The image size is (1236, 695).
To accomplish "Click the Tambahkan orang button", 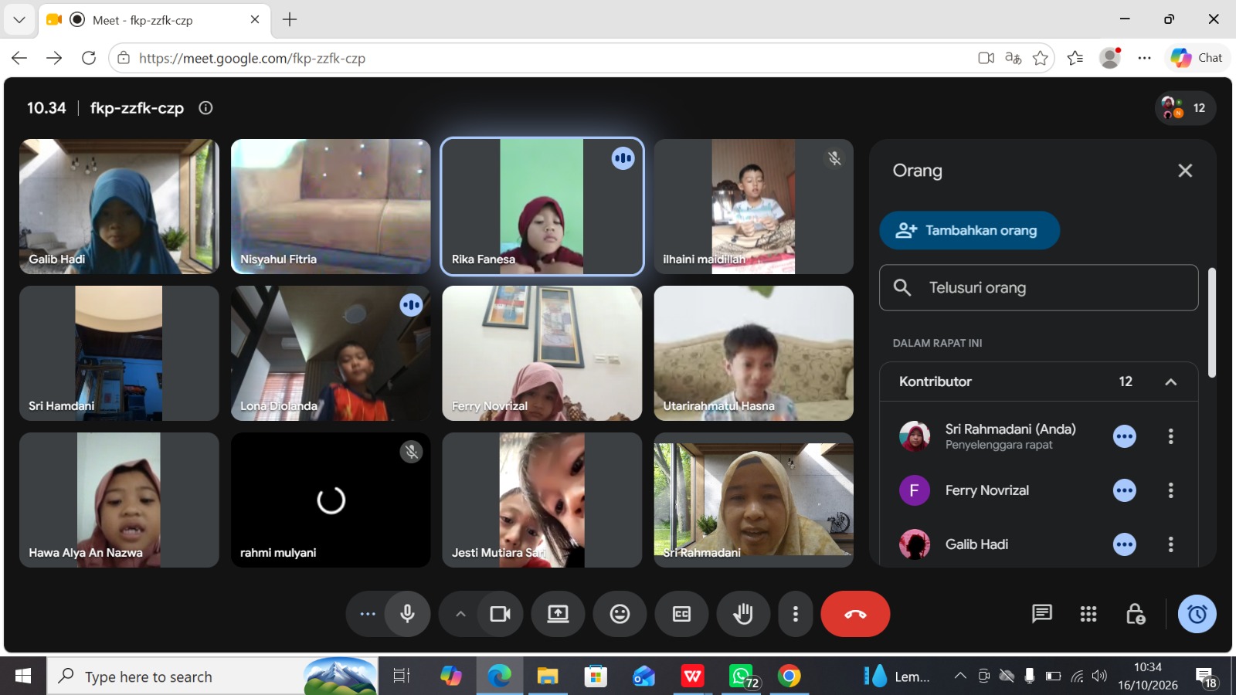I will point(969,230).
